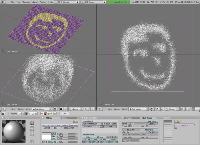Collapse the Preview panel triangle

click(3, 118)
